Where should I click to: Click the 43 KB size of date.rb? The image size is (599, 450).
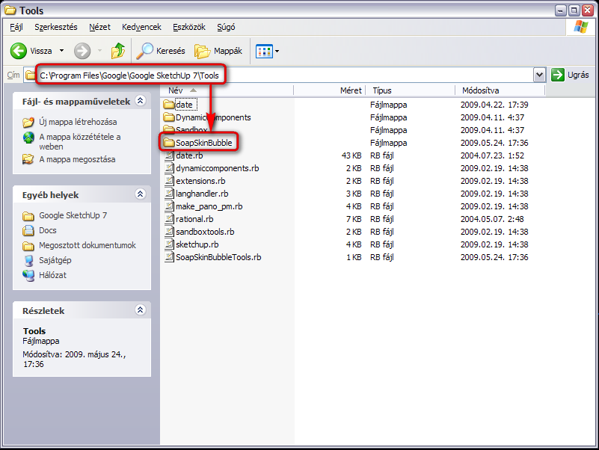[351, 155]
